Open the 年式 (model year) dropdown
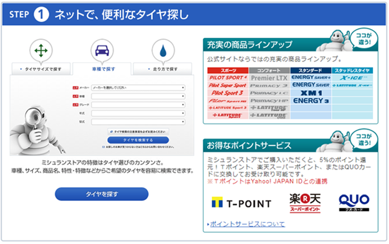The height and width of the screenshot is (244, 389). [138, 113]
